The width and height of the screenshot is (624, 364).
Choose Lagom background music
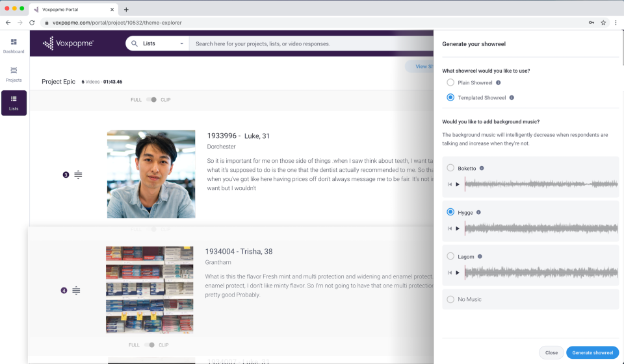[x=450, y=256]
